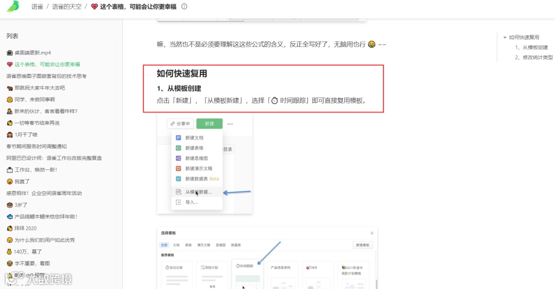Open the embedded 选择模板 dialog screenshot image
The image size is (555, 289).
267,259
